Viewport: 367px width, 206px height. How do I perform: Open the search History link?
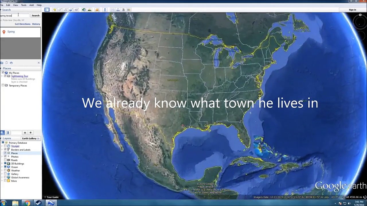click(x=36, y=24)
